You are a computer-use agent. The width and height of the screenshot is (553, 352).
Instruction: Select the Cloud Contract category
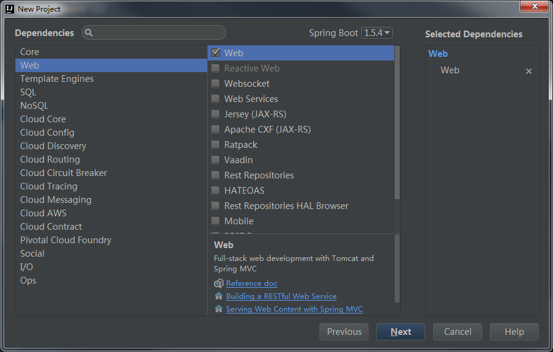click(111, 226)
